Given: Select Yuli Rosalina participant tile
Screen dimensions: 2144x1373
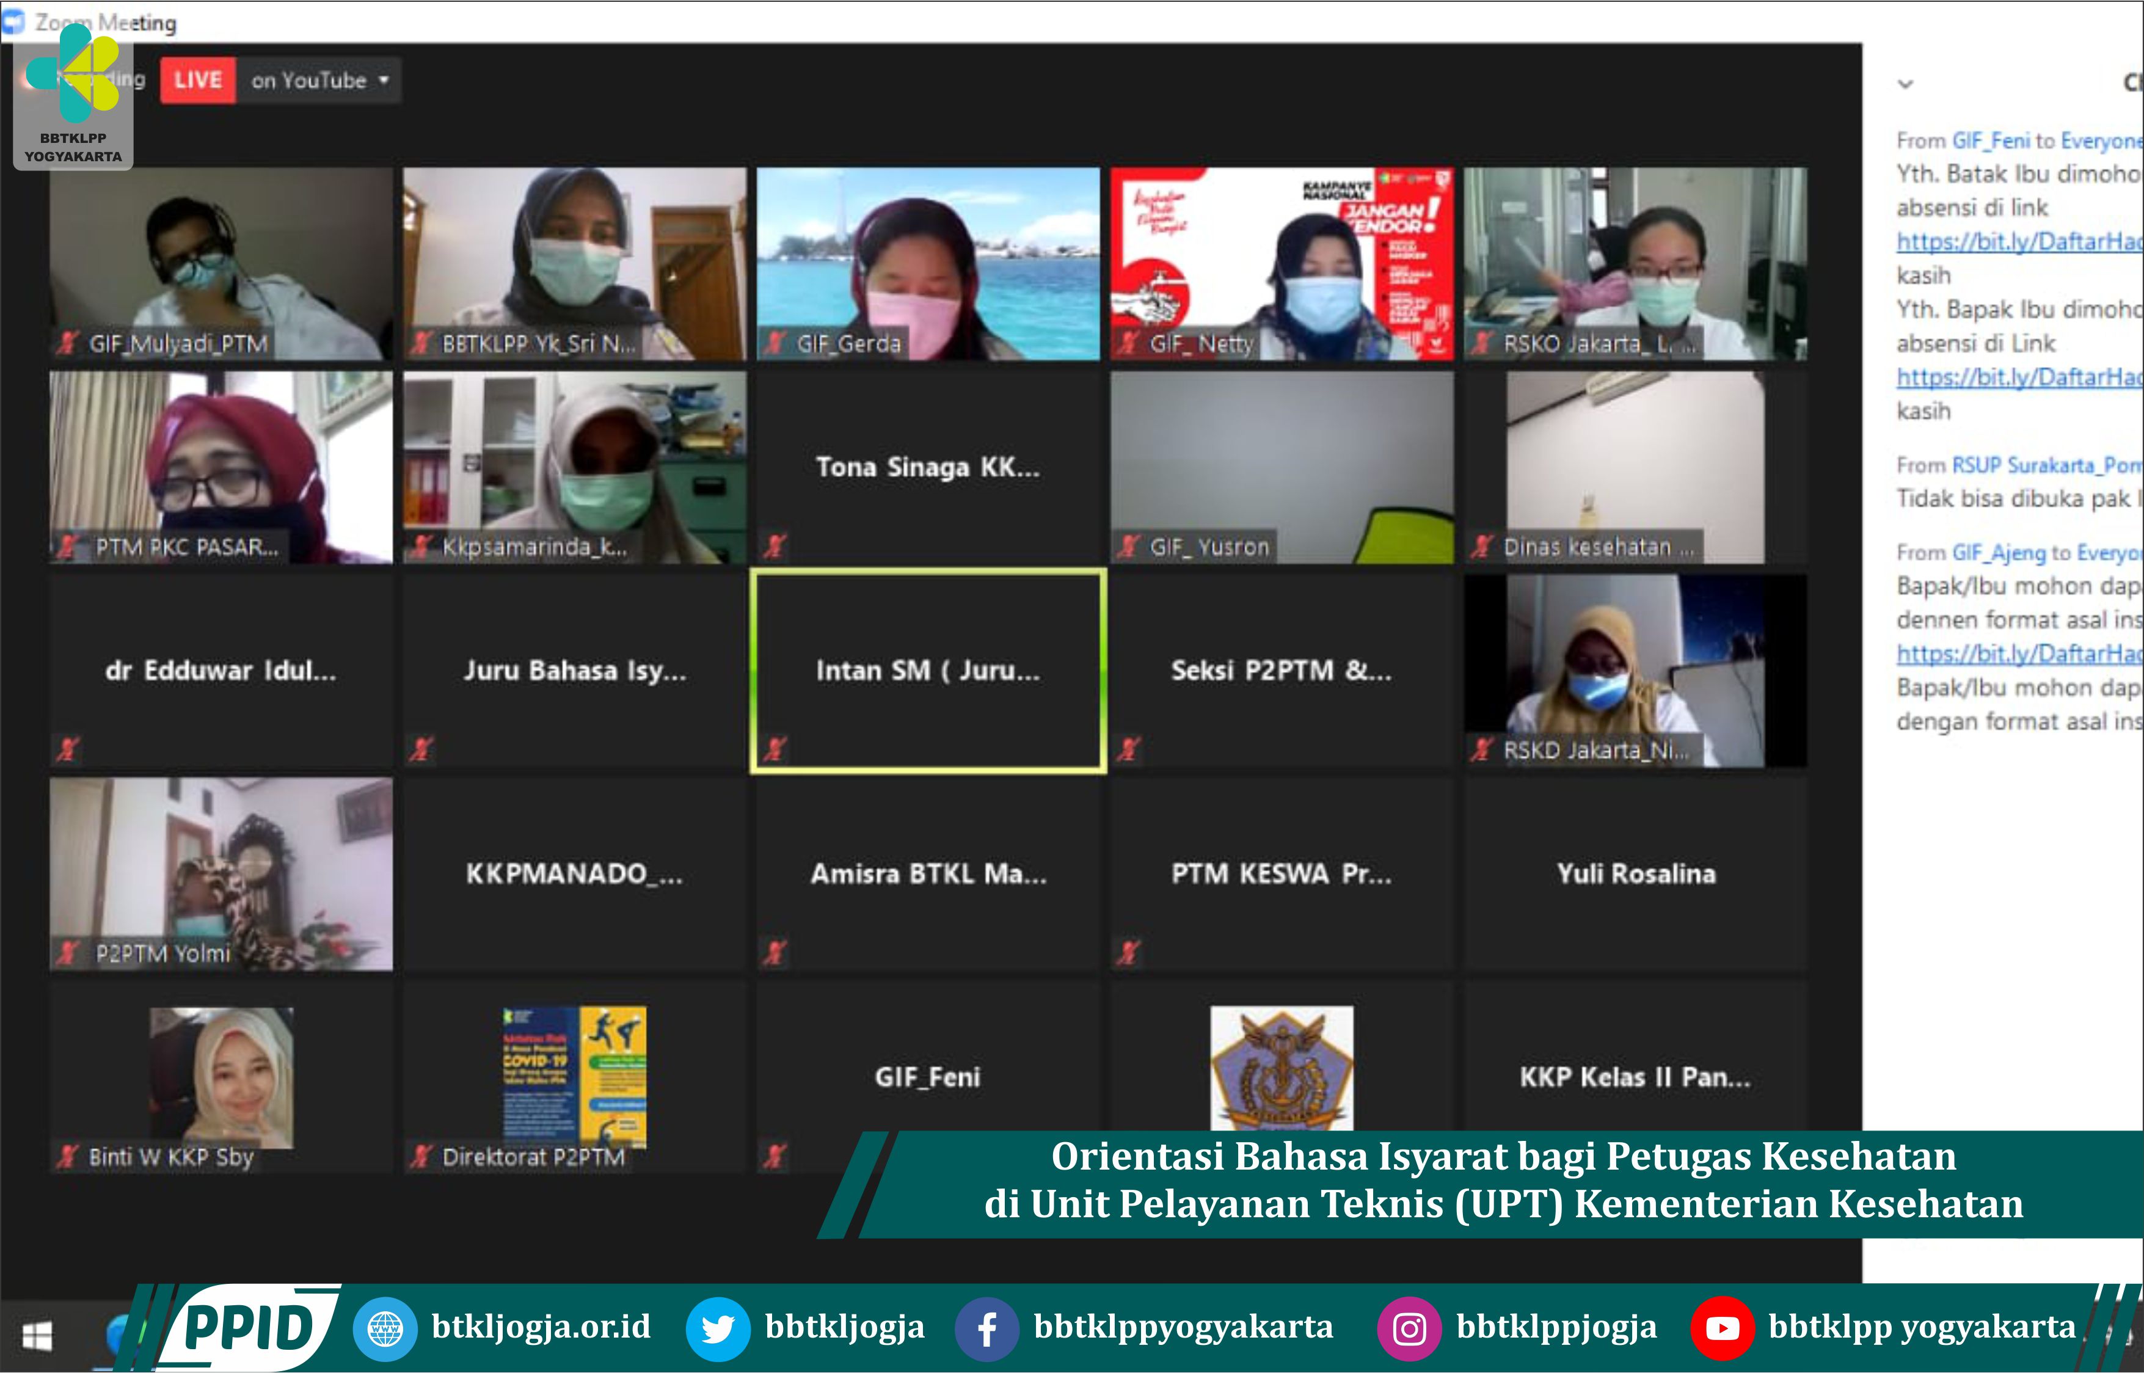Looking at the screenshot, I should pyautogui.click(x=1635, y=874).
